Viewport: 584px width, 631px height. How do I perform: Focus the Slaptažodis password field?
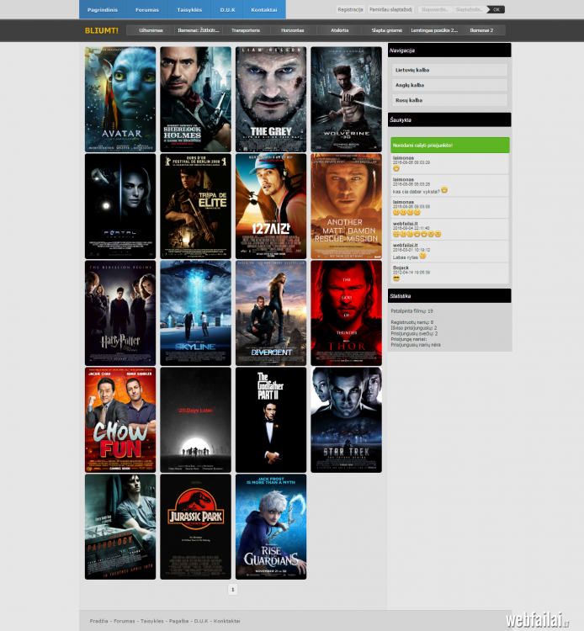(x=469, y=9)
